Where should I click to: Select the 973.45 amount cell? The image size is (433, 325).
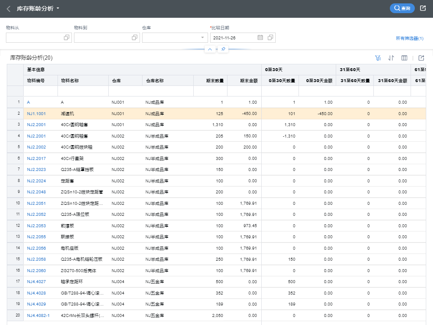click(x=244, y=226)
